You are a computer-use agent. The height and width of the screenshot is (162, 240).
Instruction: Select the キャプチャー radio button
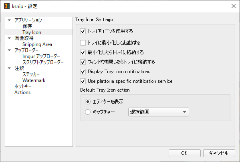(x=88, y=112)
